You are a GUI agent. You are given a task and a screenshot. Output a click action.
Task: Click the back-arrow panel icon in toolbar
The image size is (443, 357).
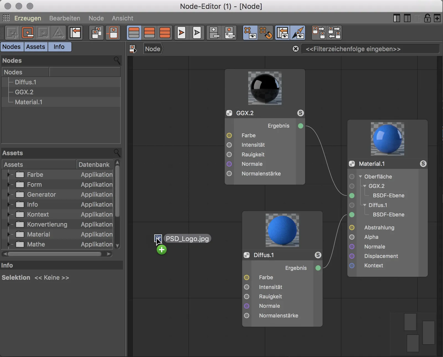(x=75, y=33)
